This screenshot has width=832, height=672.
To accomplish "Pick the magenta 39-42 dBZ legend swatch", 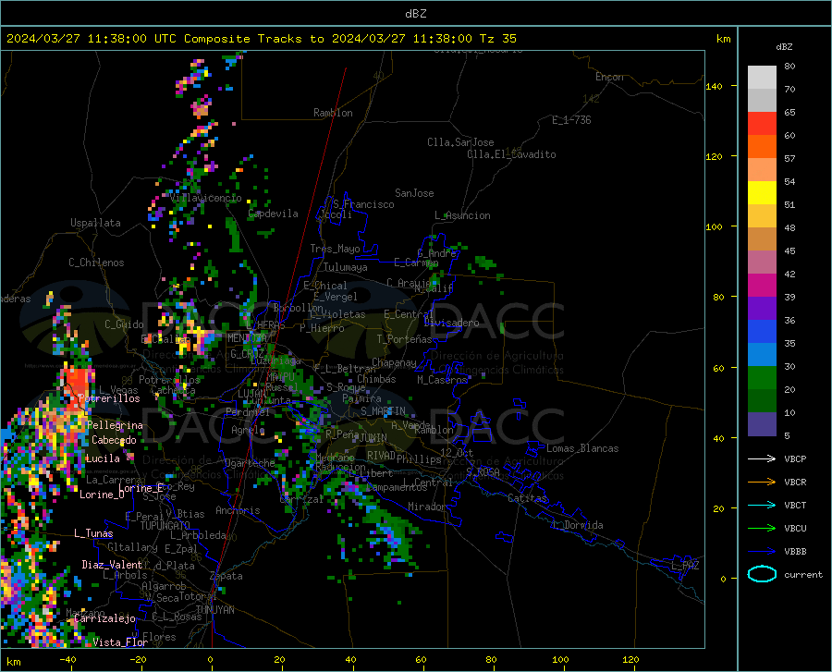I will pos(762,286).
